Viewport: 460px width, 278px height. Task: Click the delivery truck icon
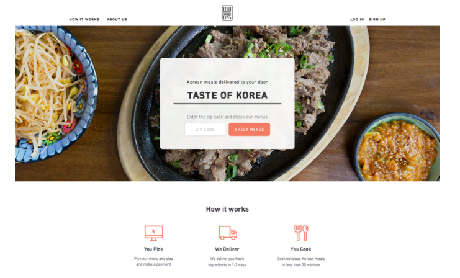tap(228, 233)
